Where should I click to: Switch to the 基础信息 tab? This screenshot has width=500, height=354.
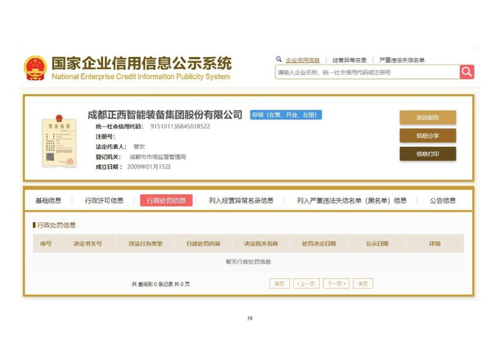tap(48, 200)
